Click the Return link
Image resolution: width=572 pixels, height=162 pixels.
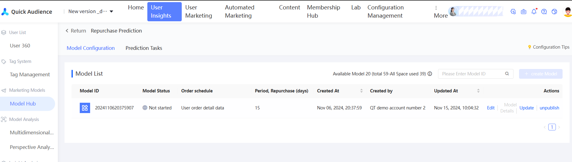78,31
